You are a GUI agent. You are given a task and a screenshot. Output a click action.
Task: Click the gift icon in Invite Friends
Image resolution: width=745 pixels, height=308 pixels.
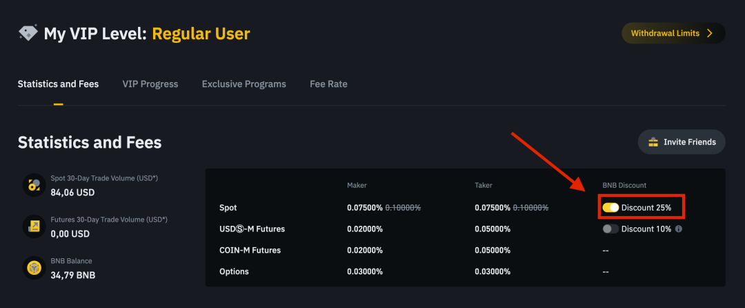653,142
